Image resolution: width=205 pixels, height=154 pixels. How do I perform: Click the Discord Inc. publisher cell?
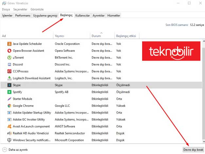click(x=62, y=65)
